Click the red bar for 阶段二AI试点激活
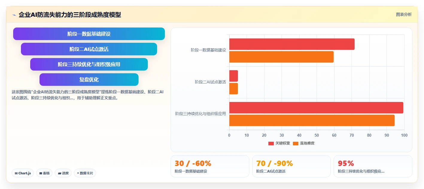This screenshot has height=189, width=424. pyautogui.click(x=233, y=76)
